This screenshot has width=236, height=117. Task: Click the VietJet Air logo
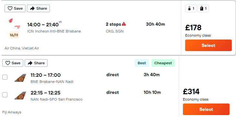(17, 27)
